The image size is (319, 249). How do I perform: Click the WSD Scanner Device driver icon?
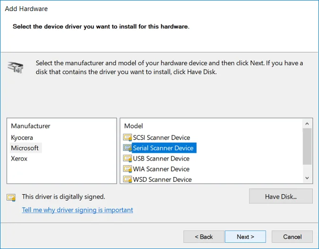click(128, 179)
